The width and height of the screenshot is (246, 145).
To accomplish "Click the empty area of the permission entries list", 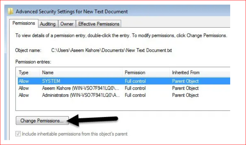I will coord(123,105).
